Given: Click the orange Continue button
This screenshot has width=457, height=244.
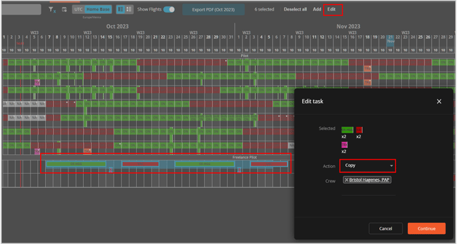Looking at the screenshot, I should [x=426, y=229].
